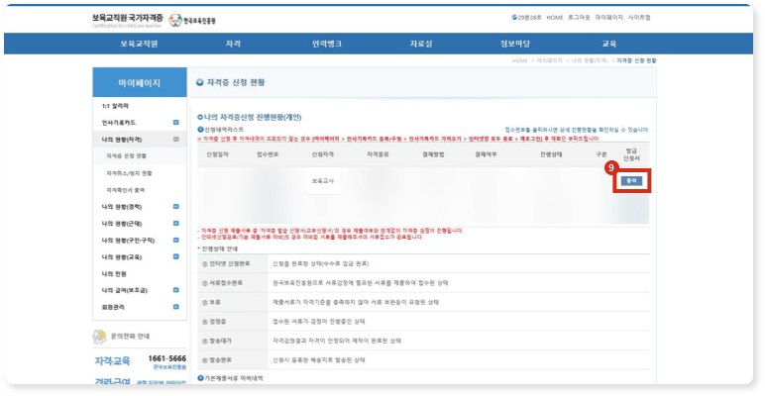Image resolution: width=765 pixels, height=396 pixels.
Task: Click the 나의 현황(자격) breadcrumb link
Action: 590,61
